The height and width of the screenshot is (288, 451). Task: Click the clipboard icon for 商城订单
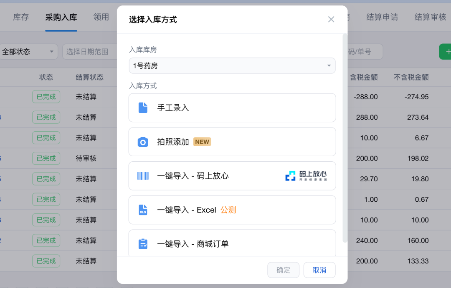[x=143, y=244]
